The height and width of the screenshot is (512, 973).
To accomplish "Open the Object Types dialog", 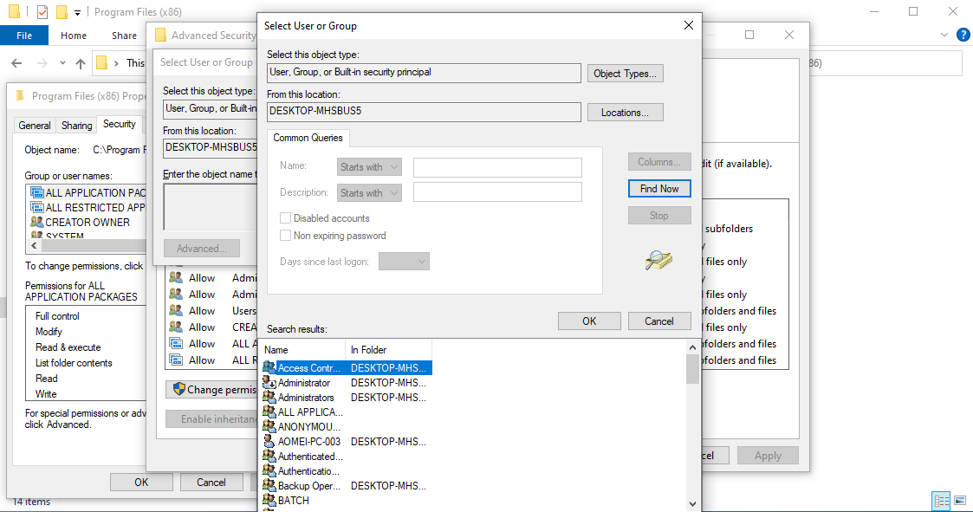I will tap(625, 74).
